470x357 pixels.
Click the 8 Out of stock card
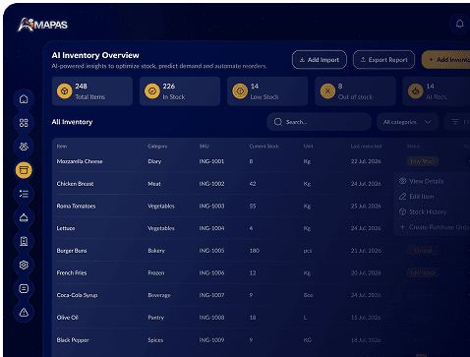click(355, 91)
